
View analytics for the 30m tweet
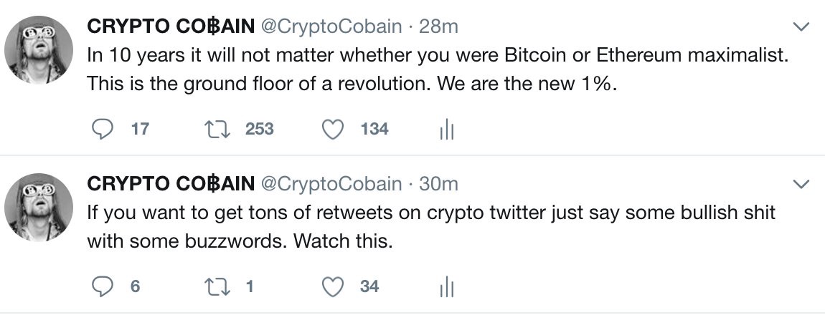(446, 287)
